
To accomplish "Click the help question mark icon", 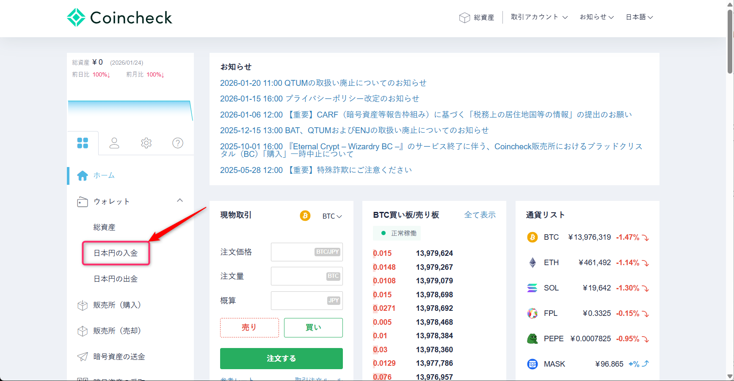I will (177, 143).
